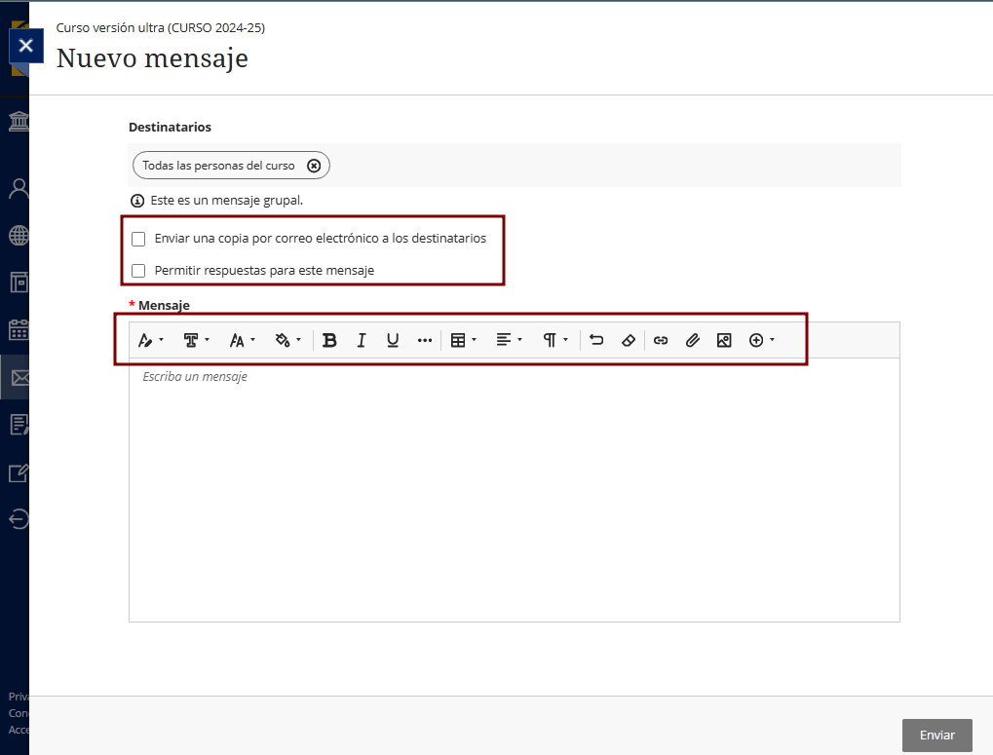Check Permitir respuestas para este mensaje
Screen dimensions: 993x755
[x=138, y=271]
